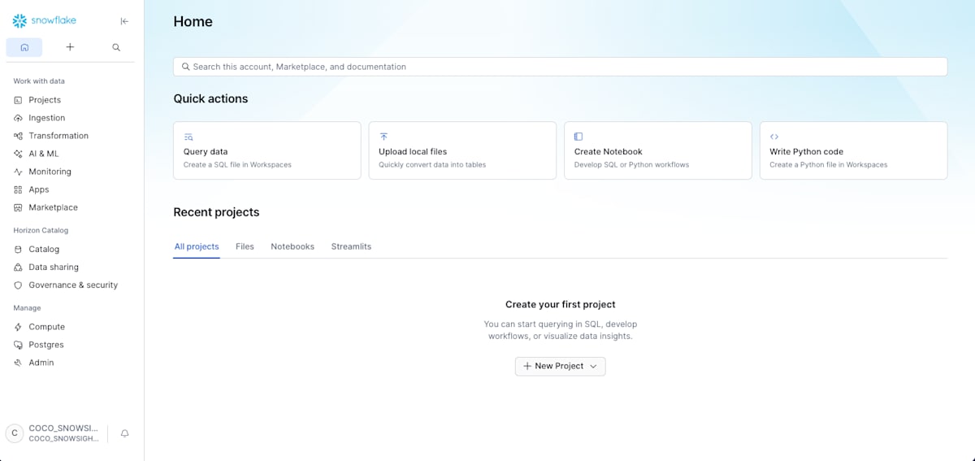Click the user avatar circle C
The image size is (975, 461).
pyautogui.click(x=15, y=433)
